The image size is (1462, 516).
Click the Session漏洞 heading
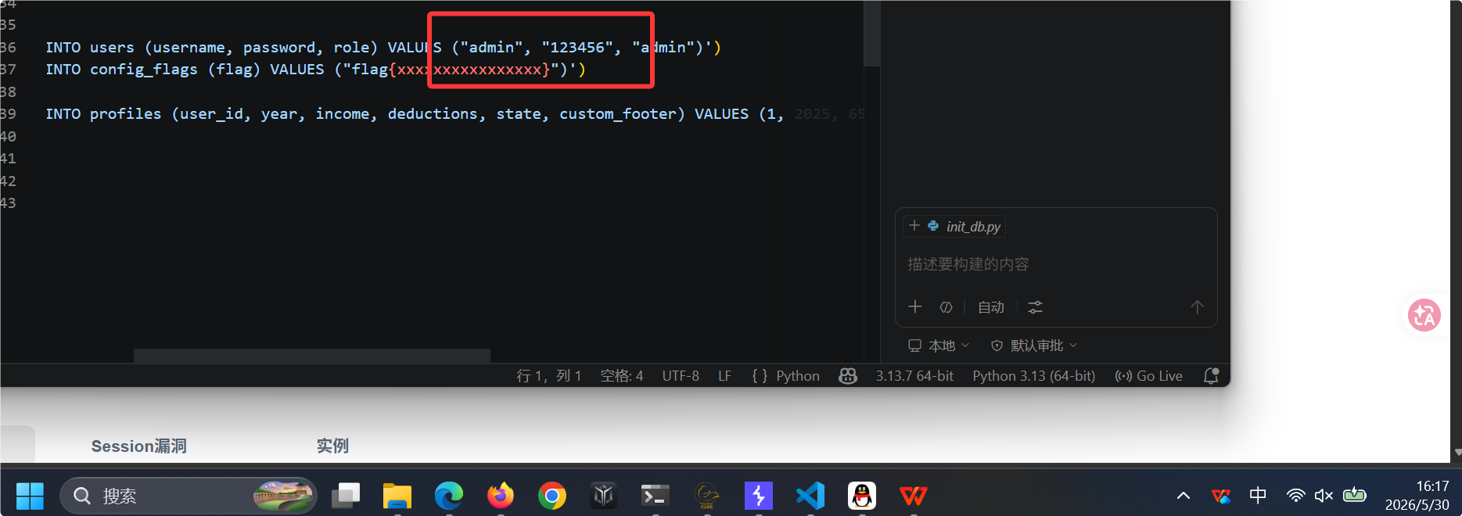pyautogui.click(x=139, y=446)
